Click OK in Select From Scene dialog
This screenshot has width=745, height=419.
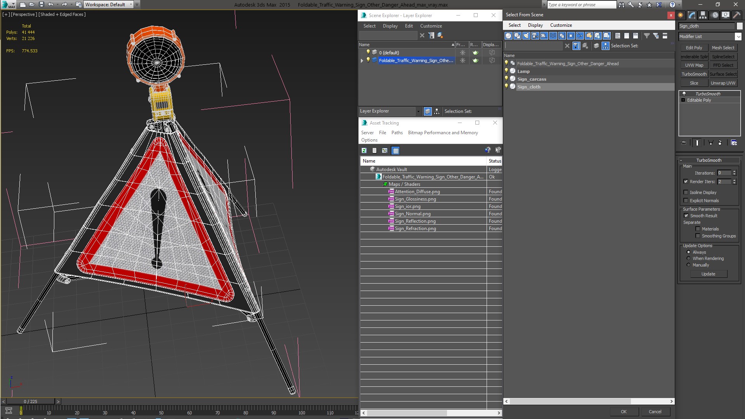coord(624,412)
